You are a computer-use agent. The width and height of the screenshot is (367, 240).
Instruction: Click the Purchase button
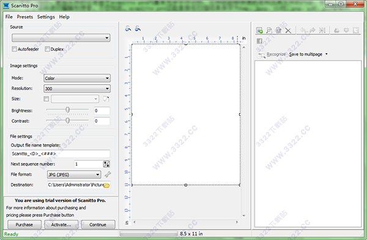click(24, 225)
